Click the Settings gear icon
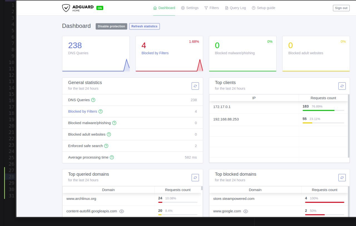Viewport: 356px width, 226px height. (183, 8)
